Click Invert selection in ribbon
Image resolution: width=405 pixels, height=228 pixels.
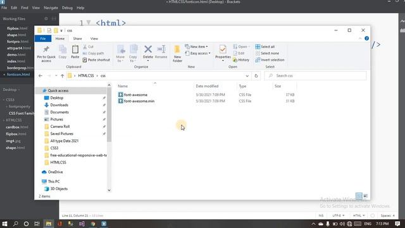270,60
